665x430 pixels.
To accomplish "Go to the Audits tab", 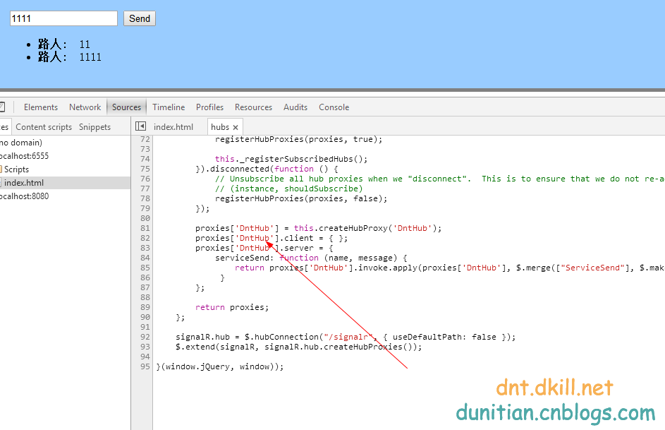I will (295, 107).
